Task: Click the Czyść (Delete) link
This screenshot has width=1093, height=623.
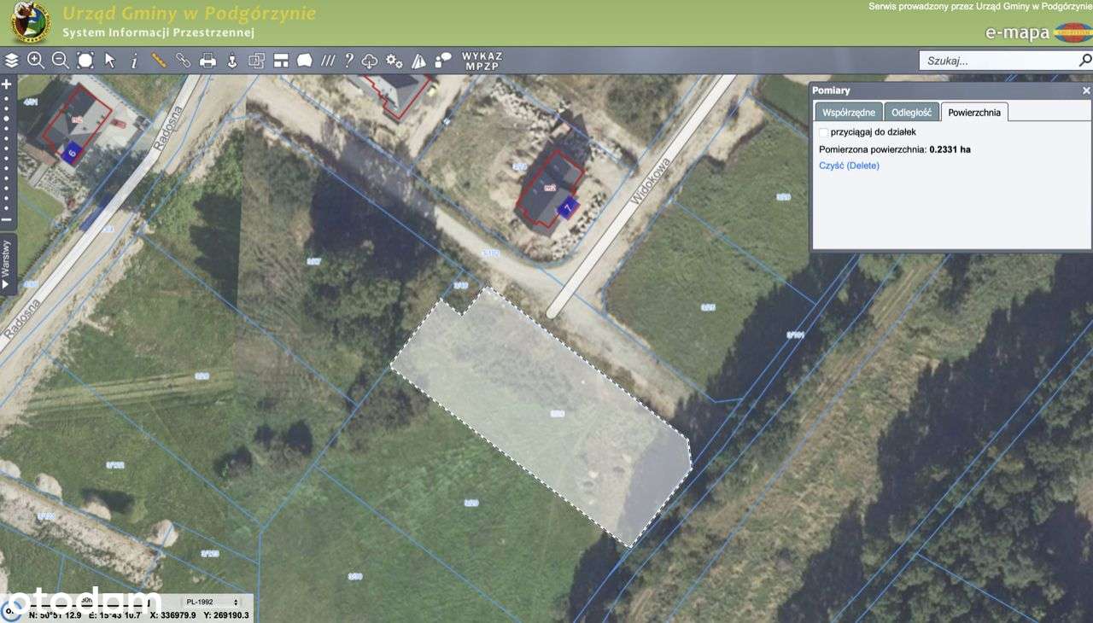Action: coord(849,166)
